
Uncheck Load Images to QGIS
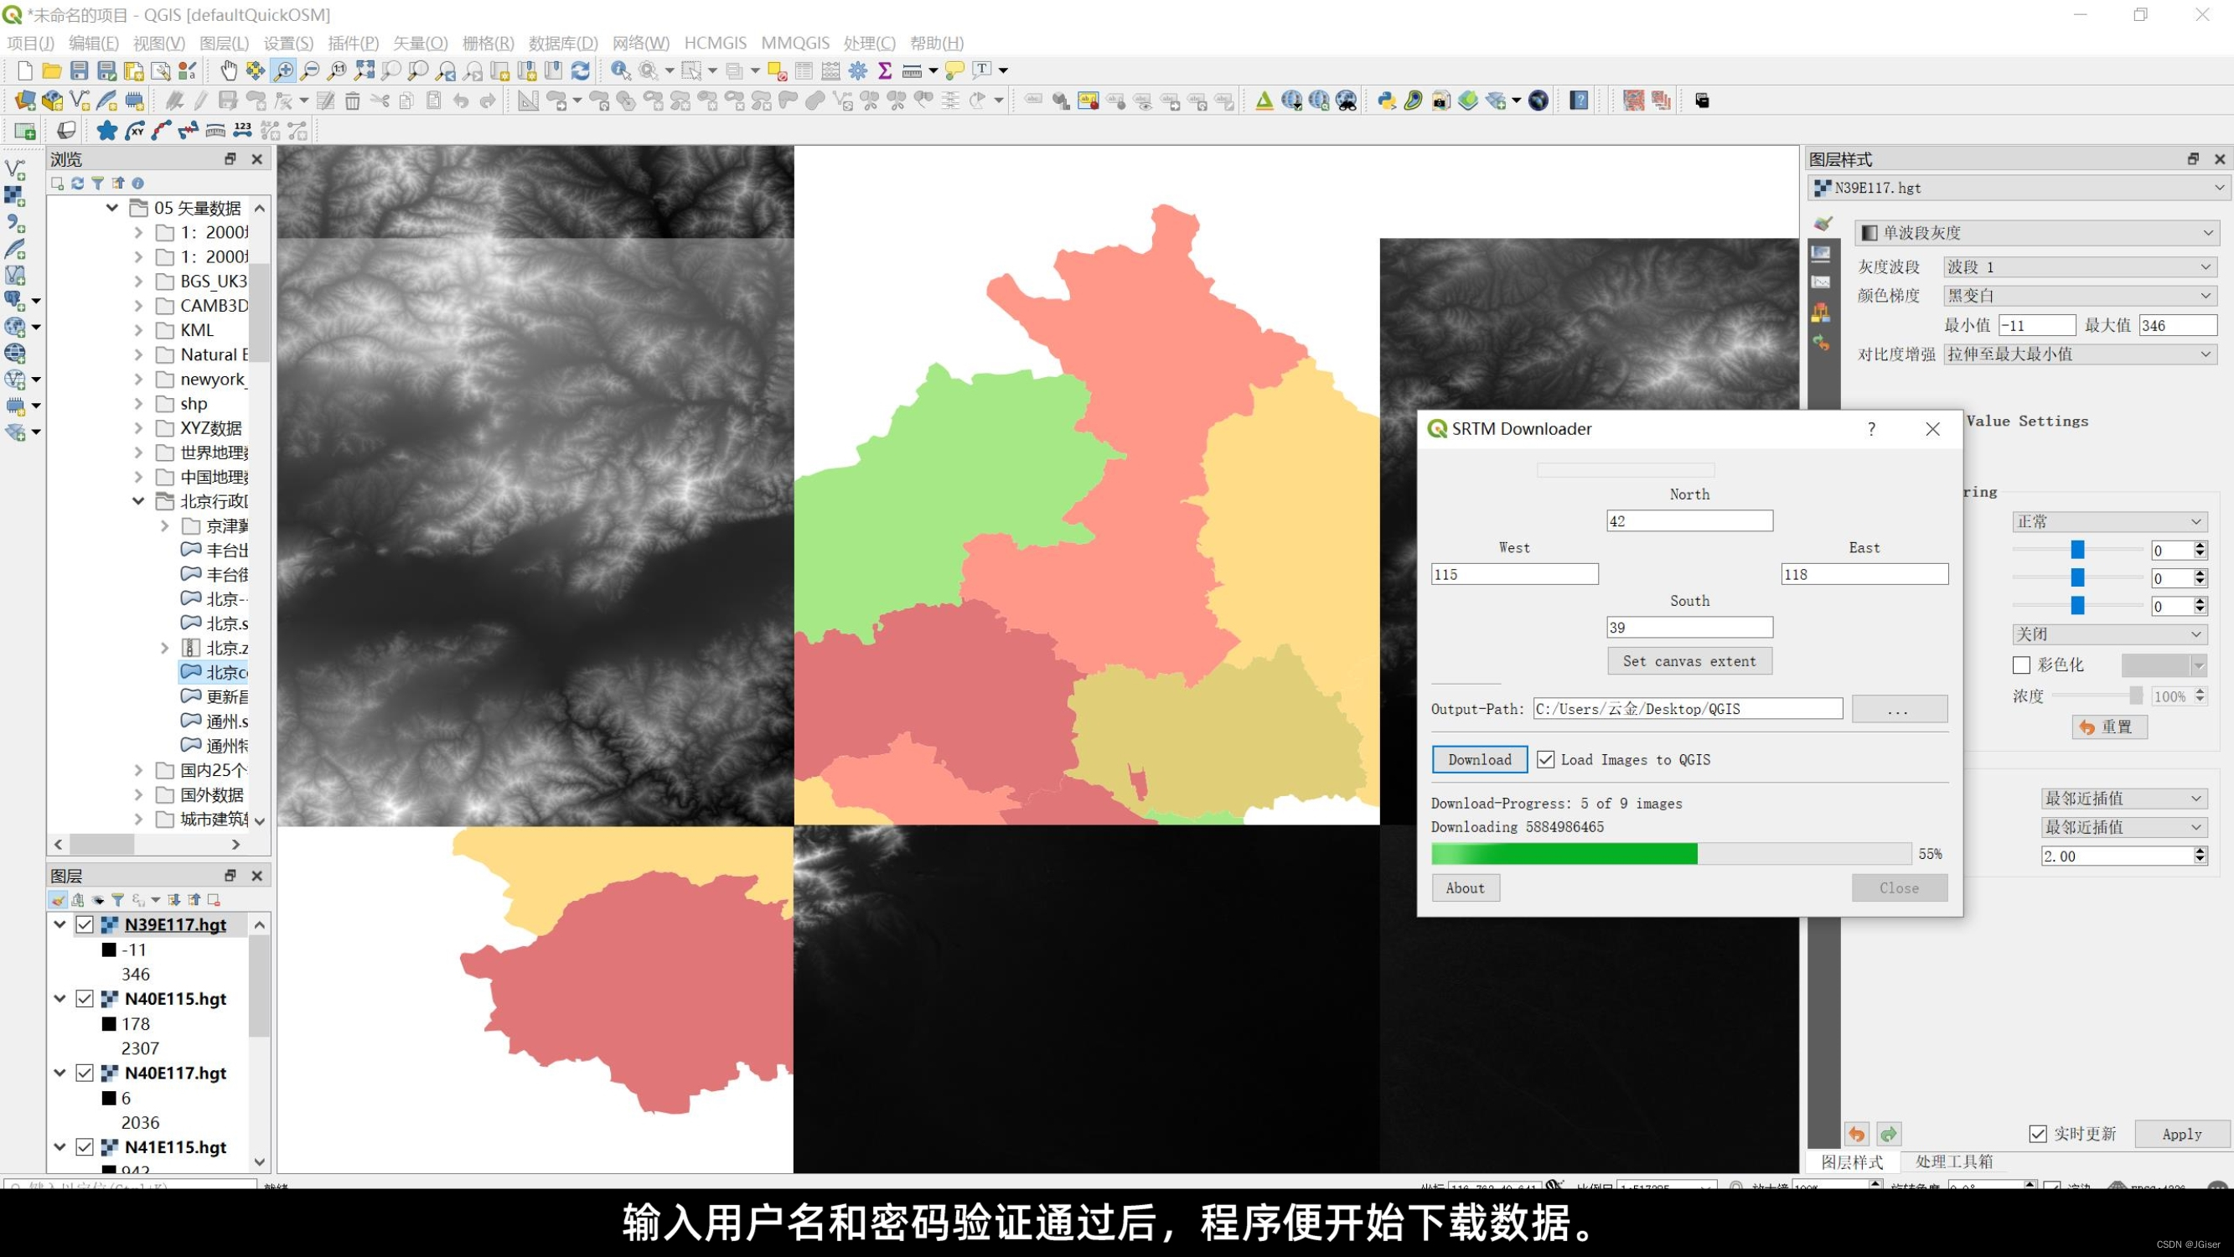pyautogui.click(x=1545, y=760)
